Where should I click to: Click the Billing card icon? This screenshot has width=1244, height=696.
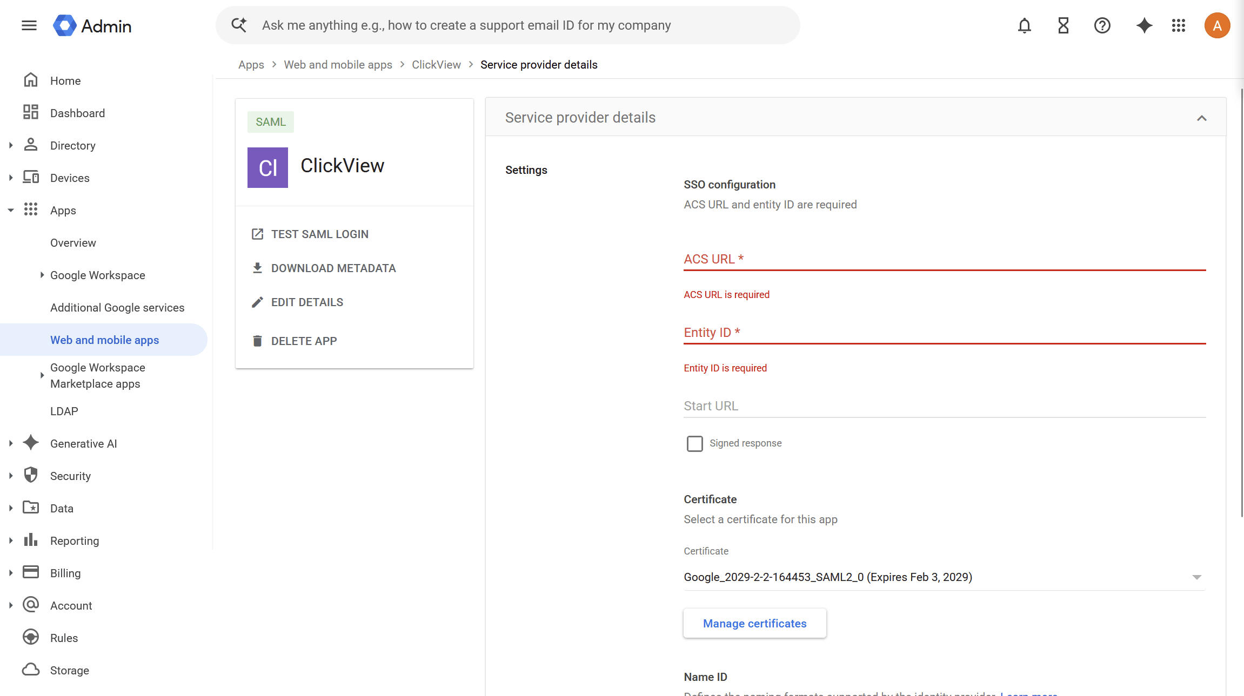[31, 572]
